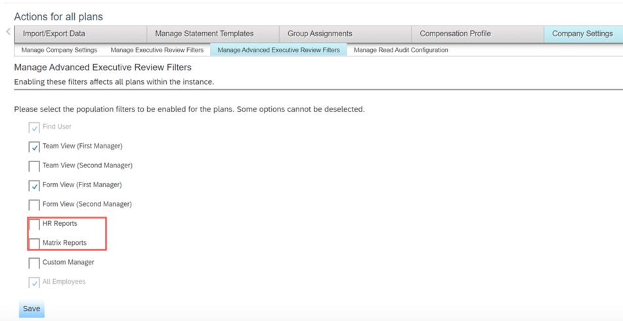Image resolution: width=623 pixels, height=321 pixels.
Task: Check the HR Reports filter
Action: click(x=34, y=225)
